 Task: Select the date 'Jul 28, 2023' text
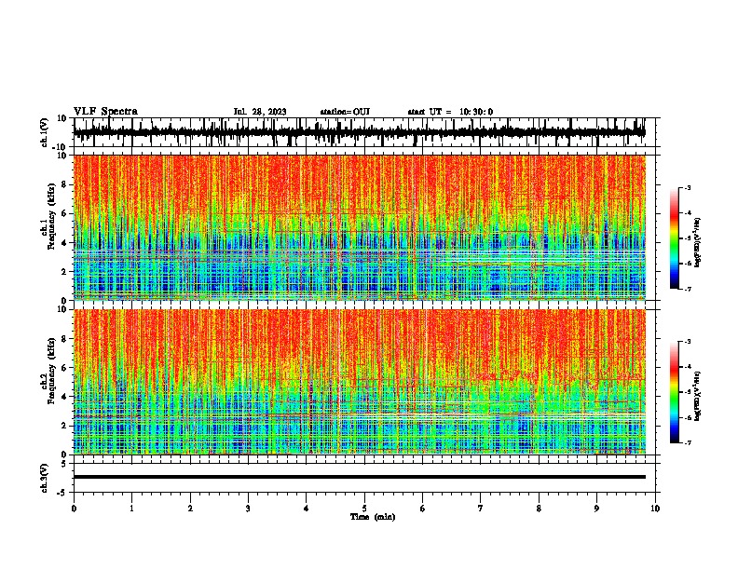[x=260, y=112]
